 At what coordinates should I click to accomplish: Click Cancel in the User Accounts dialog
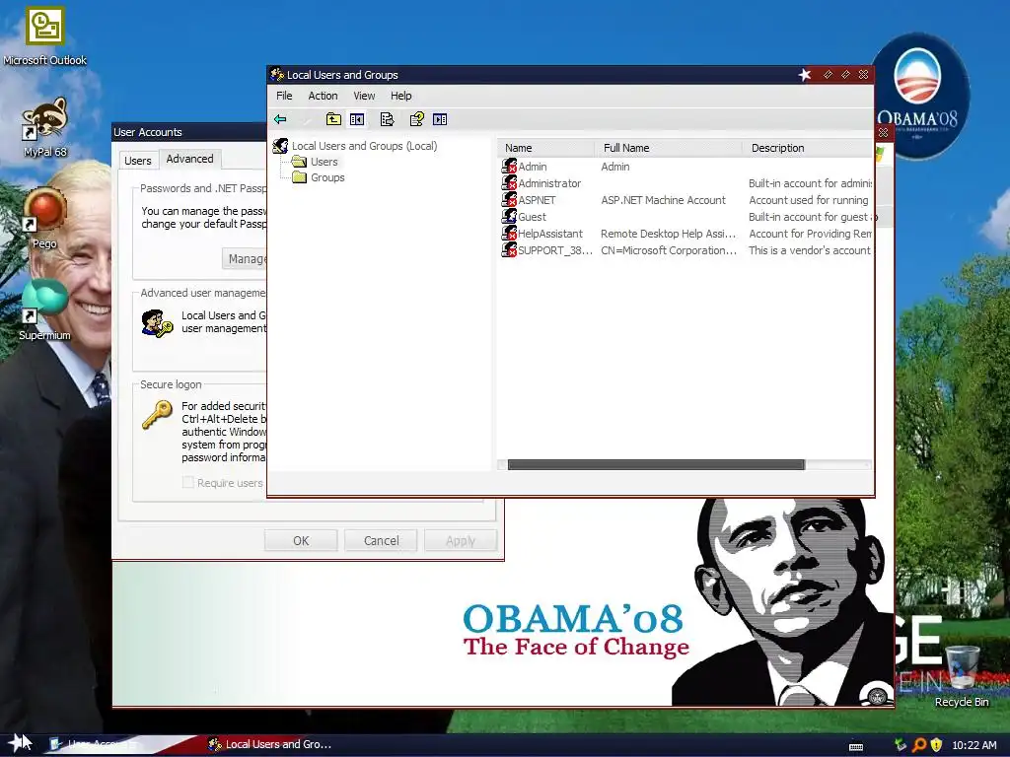(382, 541)
